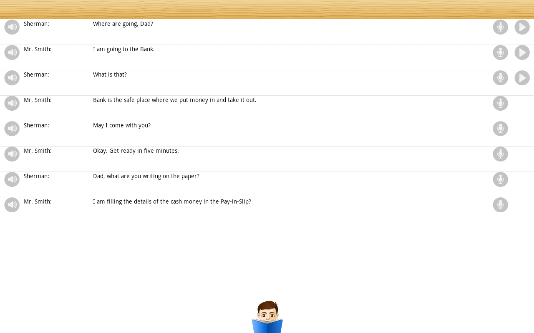Tap microphone for 'What is that?'
The height and width of the screenshot is (333, 534).
pos(501,78)
